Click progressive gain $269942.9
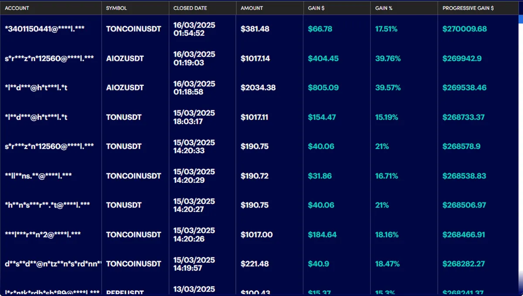Image resolution: width=523 pixels, height=296 pixels. tap(462, 58)
